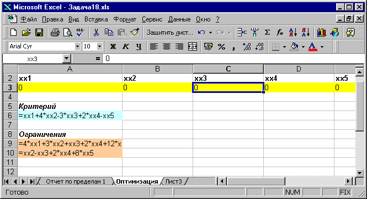
Task: Click the horizontal scrollbar thumb
Action: (256, 181)
